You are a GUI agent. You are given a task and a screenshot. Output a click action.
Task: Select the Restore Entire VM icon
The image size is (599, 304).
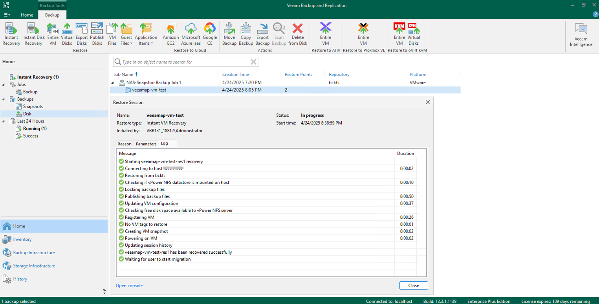53,34
